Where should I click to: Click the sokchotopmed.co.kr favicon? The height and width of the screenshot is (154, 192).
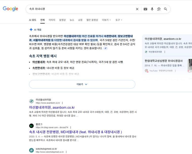pyautogui.click(x=32, y=150)
